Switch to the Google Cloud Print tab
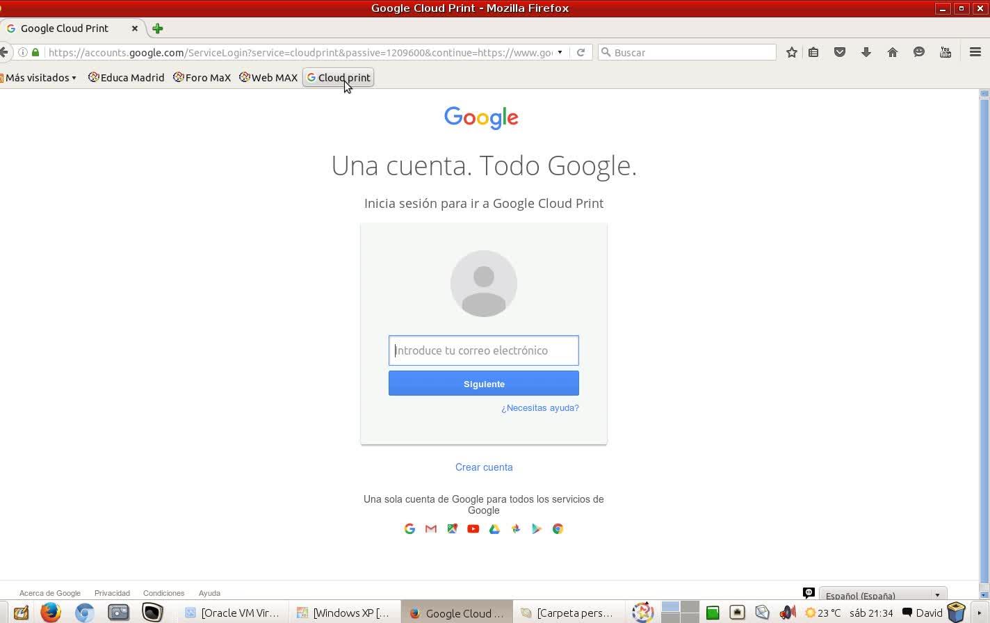 coord(72,29)
